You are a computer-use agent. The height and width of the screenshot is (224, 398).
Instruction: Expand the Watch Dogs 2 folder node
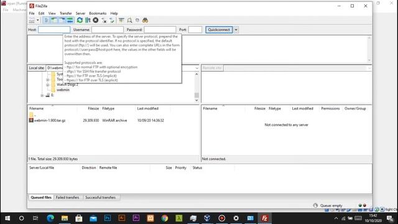click(x=47, y=85)
